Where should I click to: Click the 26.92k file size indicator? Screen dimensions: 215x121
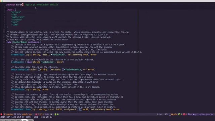pos(17,114)
